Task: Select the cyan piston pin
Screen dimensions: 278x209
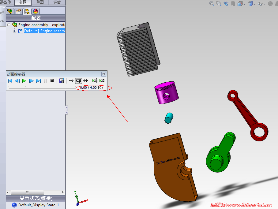Action: (x=169, y=118)
